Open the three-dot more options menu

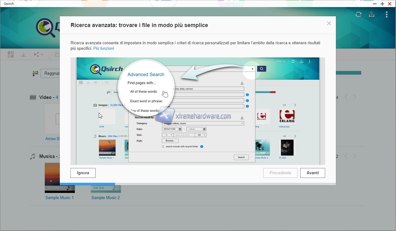387,14
